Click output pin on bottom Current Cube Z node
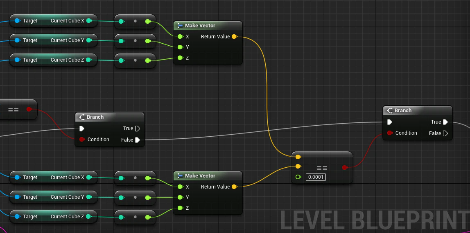The image size is (470, 233). pyautogui.click(x=89, y=217)
